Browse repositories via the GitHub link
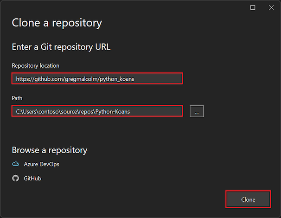 [x=32, y=178]
